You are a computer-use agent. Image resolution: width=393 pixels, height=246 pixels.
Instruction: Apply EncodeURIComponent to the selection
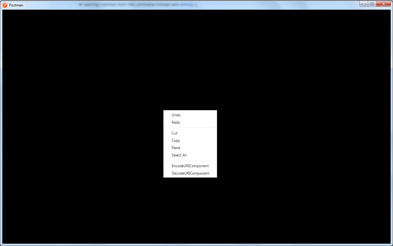coord(190,166)
